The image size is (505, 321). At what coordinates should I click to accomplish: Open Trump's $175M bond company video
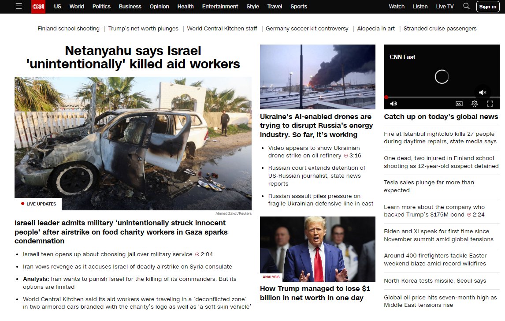(x=434, y=210)
